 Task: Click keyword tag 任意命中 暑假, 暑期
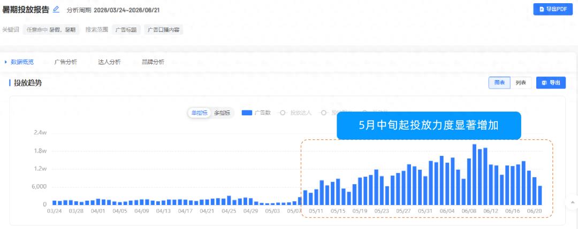click(51, 30)
